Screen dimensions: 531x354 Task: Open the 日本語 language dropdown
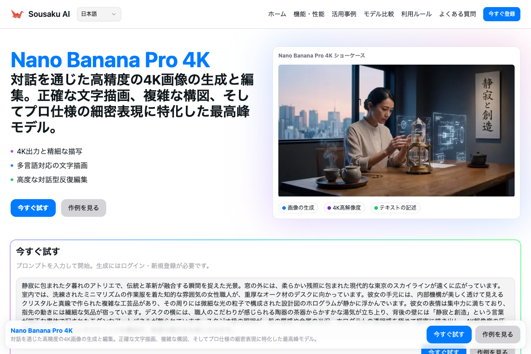[x=99, y=14]
